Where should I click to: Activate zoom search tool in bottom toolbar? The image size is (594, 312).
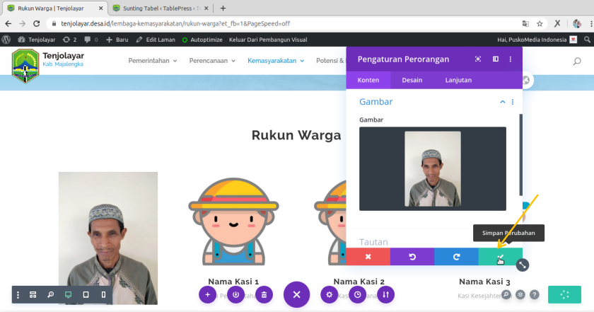[50, 294]
